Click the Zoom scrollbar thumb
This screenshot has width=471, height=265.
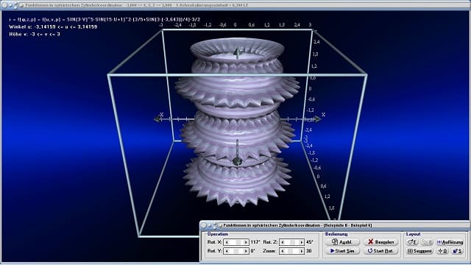(x=291, y=251)
